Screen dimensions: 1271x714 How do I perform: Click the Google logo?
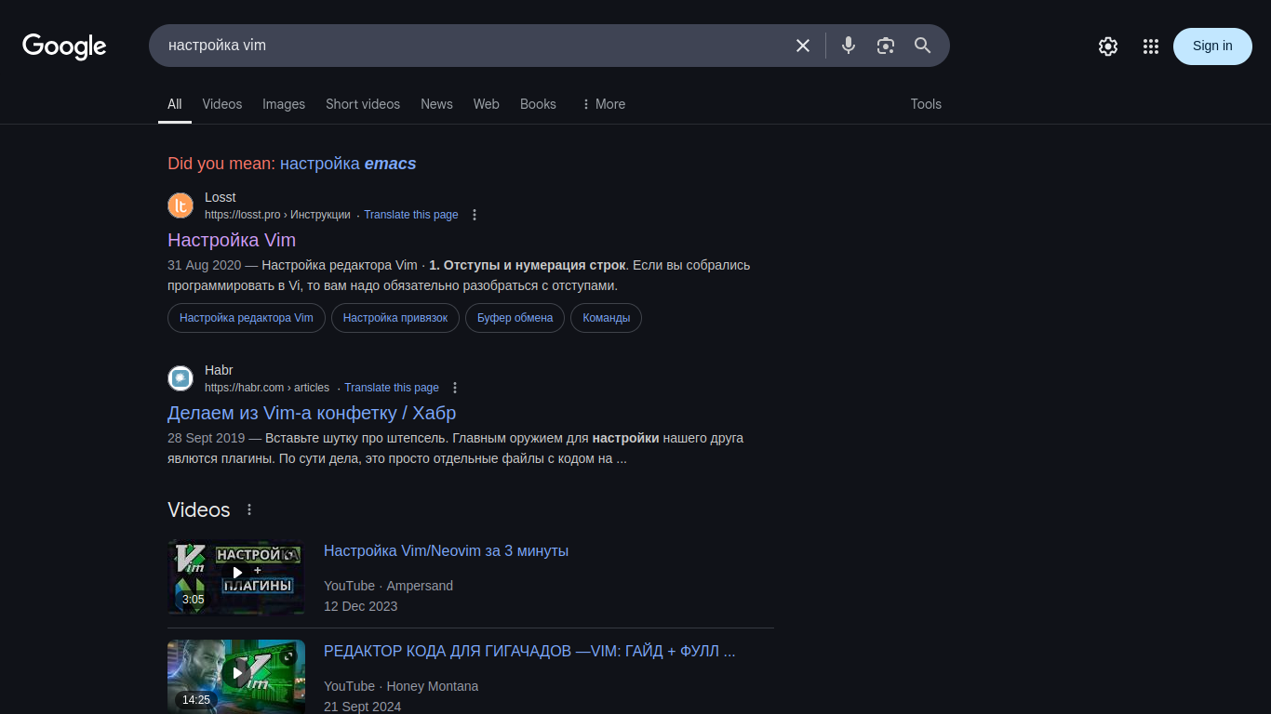click(64, 46)
